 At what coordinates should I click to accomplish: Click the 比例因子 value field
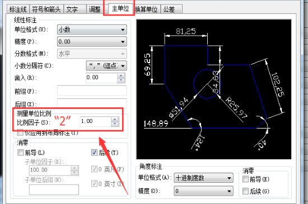click(x=95, y=121)
